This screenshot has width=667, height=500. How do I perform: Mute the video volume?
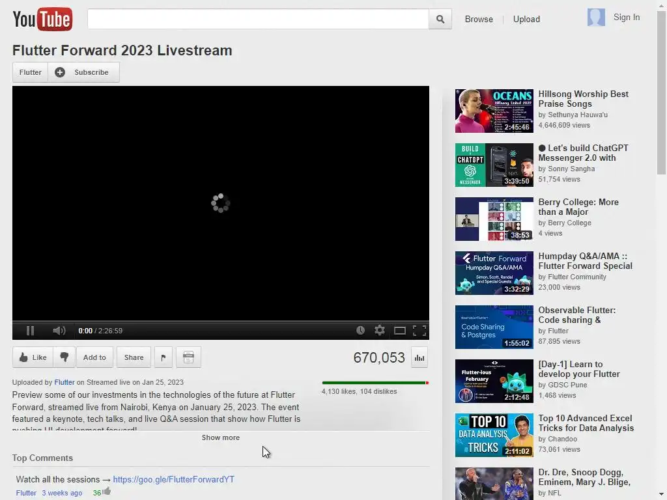(x=59, y=331)
